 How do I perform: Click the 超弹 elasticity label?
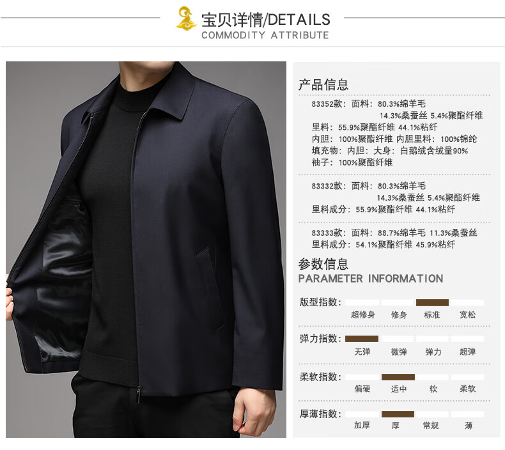coord(468,352)
